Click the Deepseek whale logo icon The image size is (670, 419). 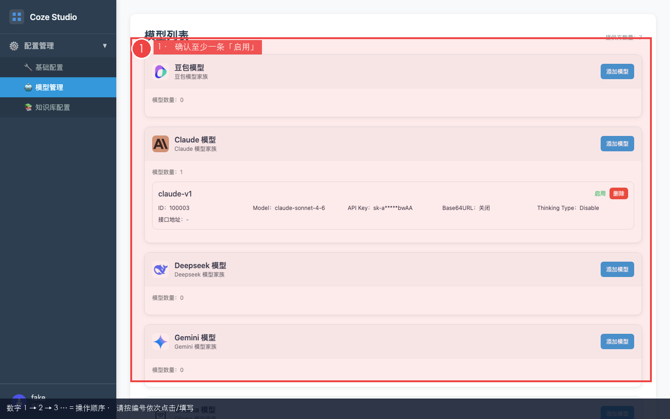tap(161, 270)
